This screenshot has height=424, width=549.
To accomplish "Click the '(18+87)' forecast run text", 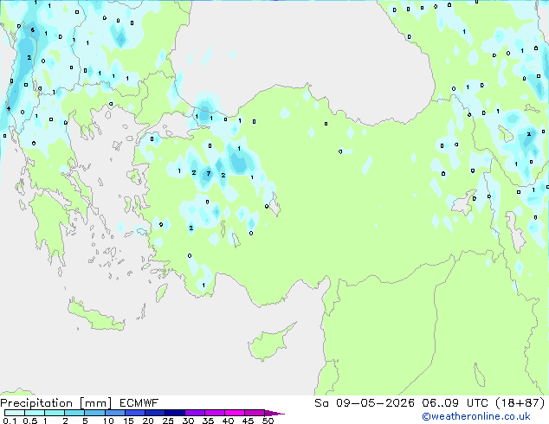I will pyautogui.click(x=520, y=403).
